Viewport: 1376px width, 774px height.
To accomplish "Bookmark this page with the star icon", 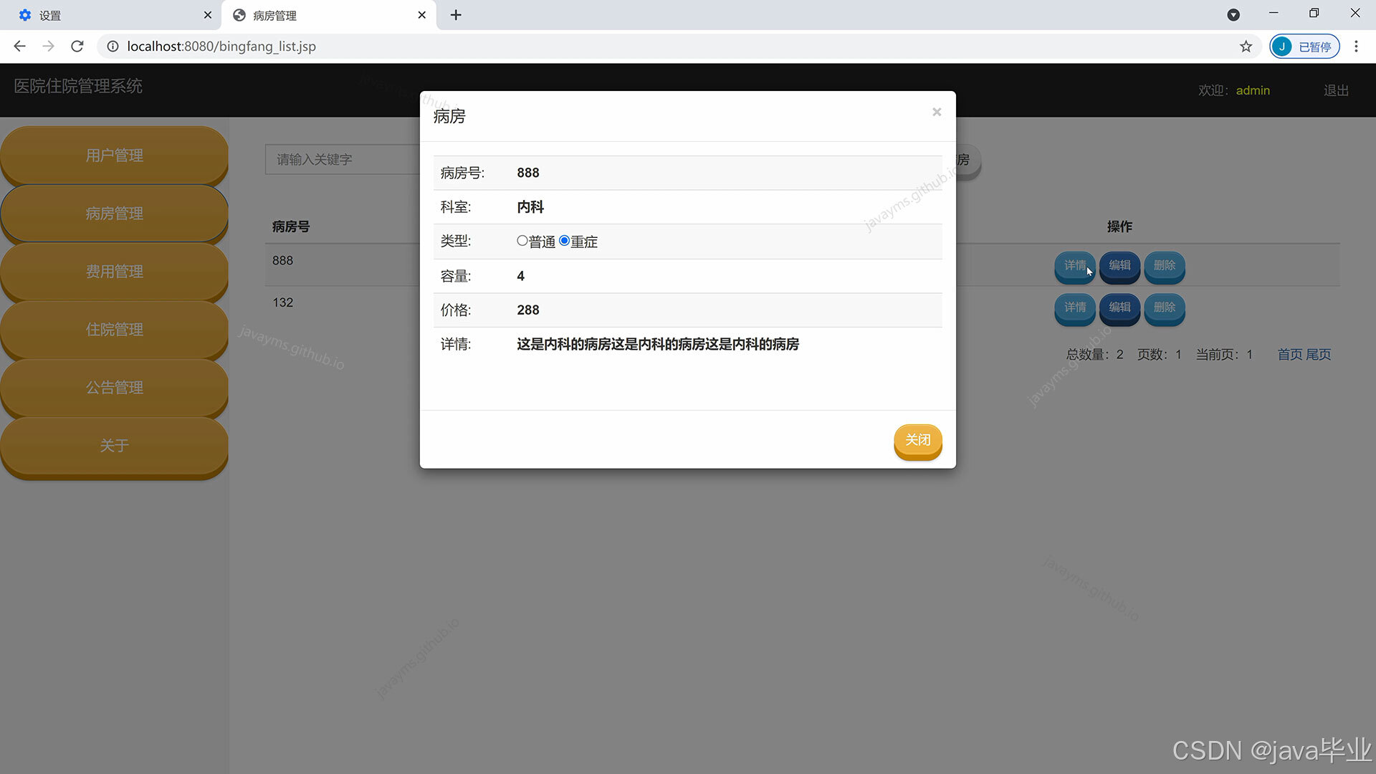I will click(1246, 46).
